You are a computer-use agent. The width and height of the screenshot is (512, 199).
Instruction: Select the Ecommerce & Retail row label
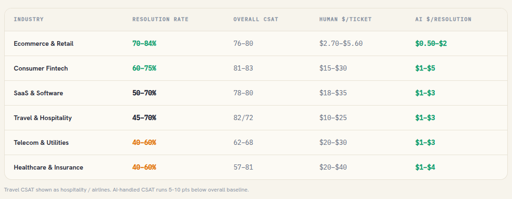point(44,43)
